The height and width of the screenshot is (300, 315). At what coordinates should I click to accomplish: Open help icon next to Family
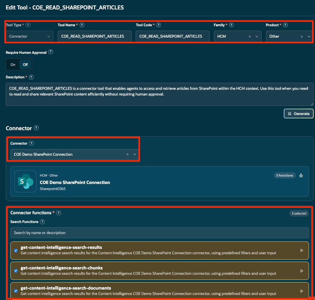pos(231,25)
